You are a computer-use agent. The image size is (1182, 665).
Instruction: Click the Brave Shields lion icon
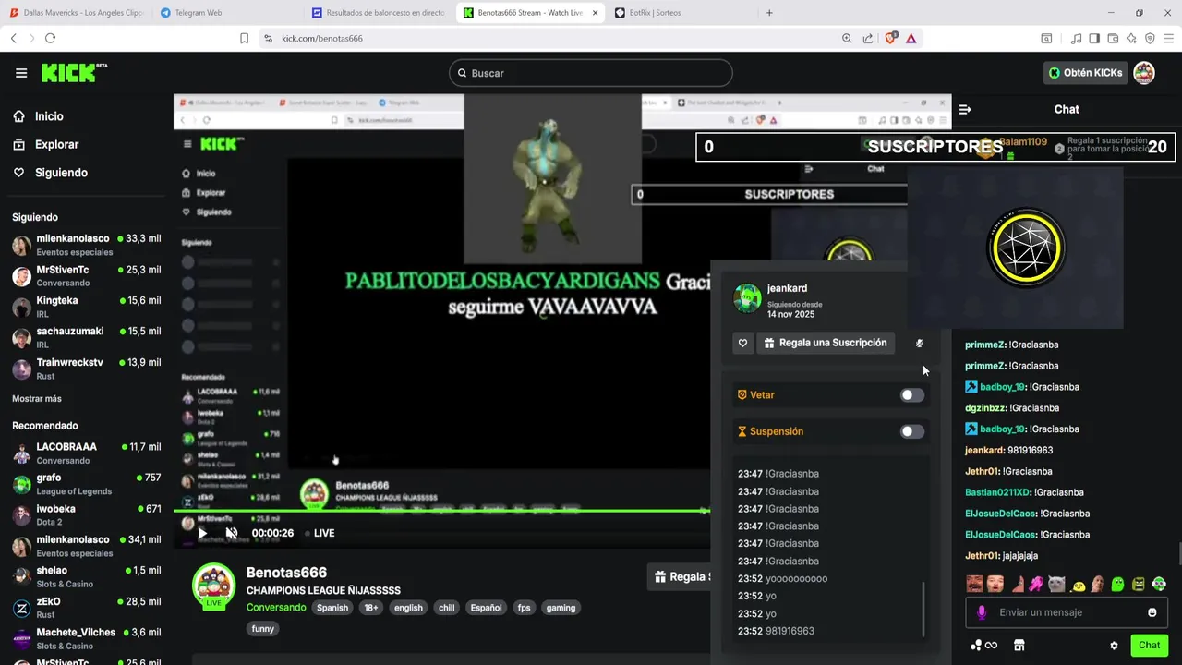click(x=890, y=38)
